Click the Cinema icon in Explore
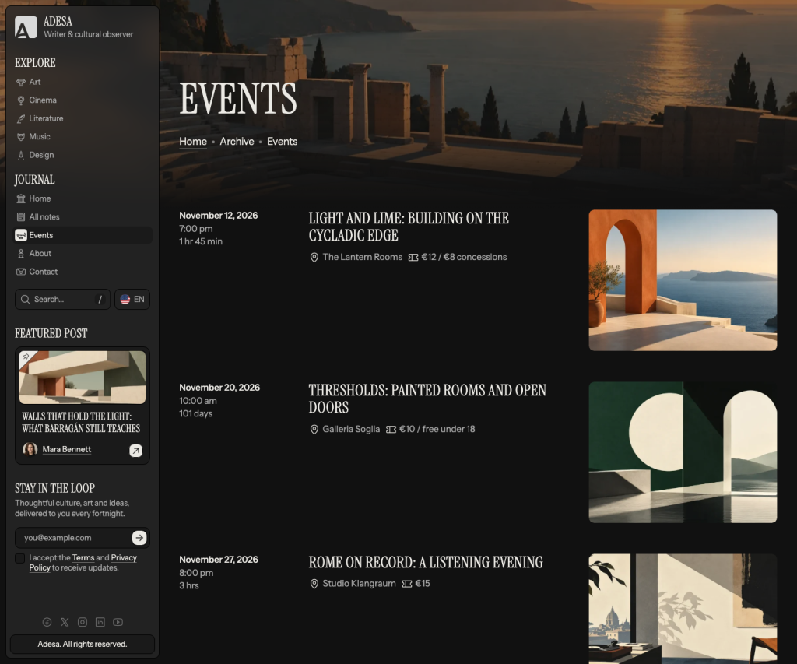The image size is (797, 664). (x=21, y=100)
